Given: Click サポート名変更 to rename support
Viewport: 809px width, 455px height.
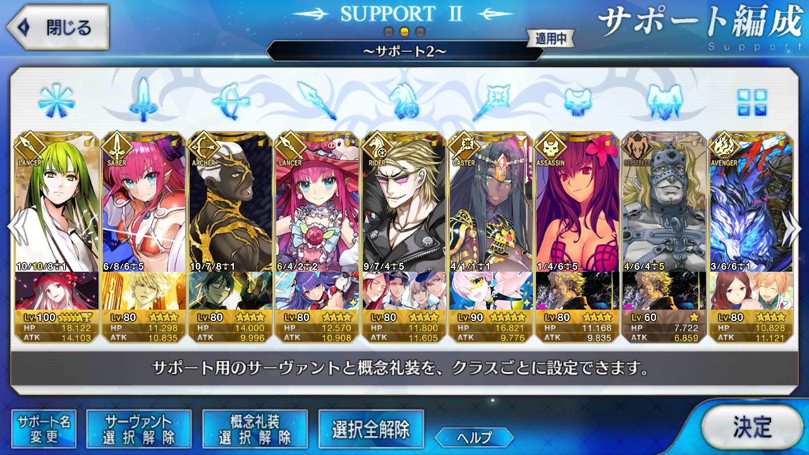Looking at the screenshot, I should tap(44, 429).
